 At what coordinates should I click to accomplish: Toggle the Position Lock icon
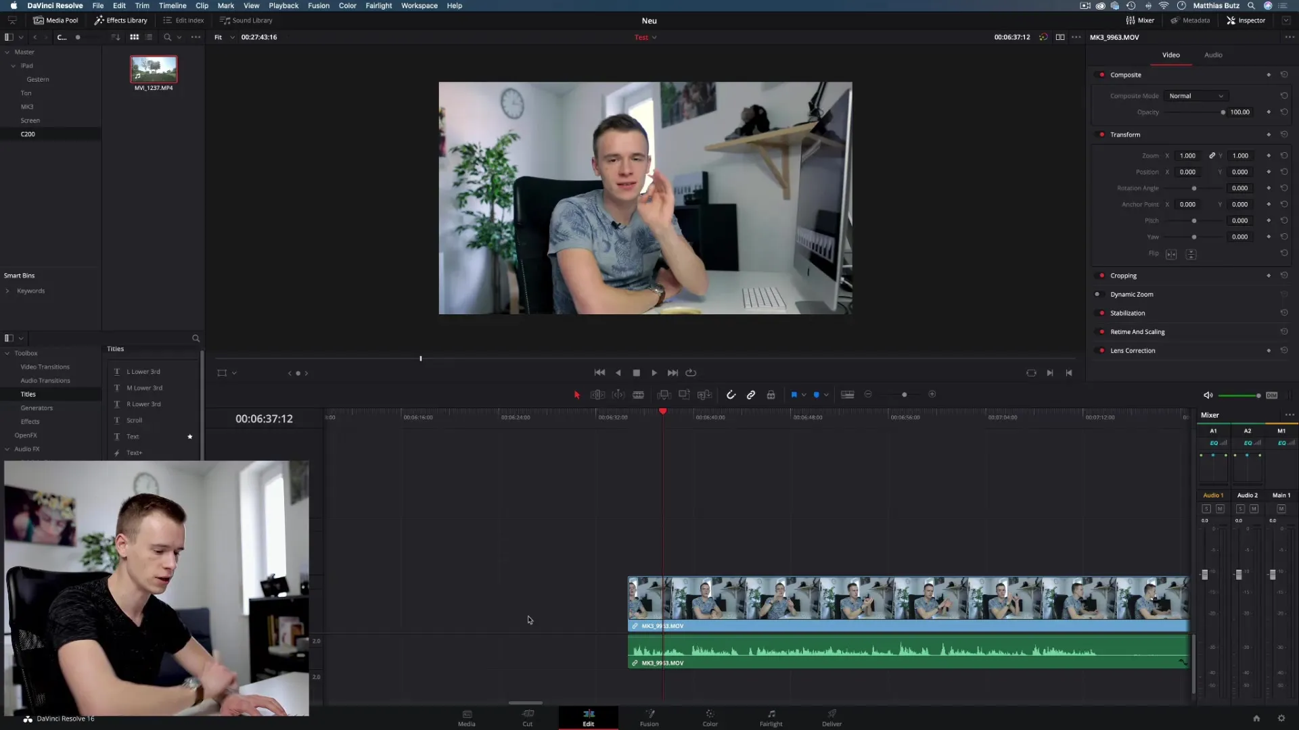pyautogui.click(x=771, y=395)
